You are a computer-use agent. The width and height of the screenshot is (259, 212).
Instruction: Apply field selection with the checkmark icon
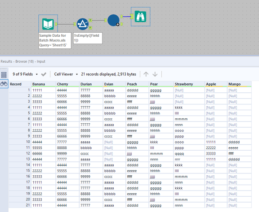44,74
